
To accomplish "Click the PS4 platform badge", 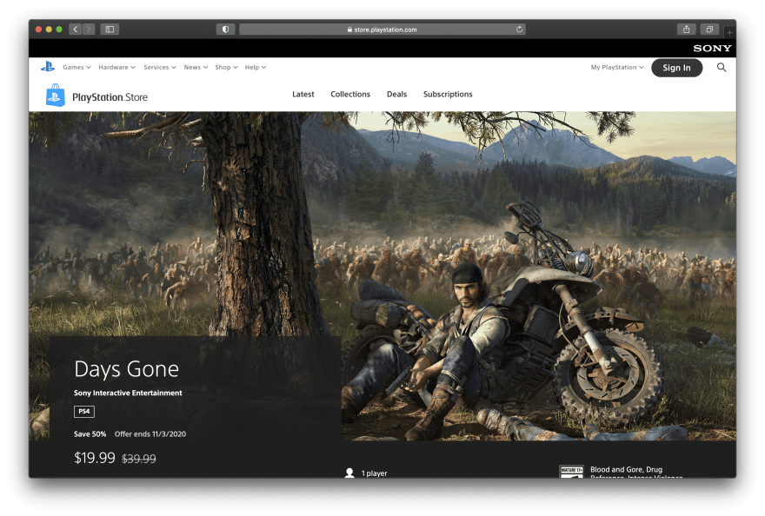I will click(x=84, y=411).
